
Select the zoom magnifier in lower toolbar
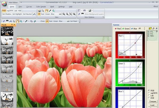coord(21,21)
